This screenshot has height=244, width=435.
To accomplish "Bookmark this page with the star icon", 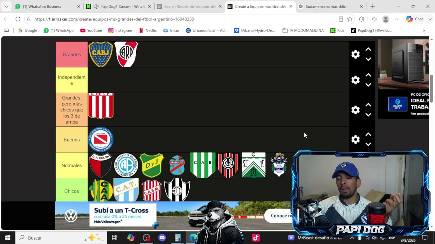I will [350, 19].
